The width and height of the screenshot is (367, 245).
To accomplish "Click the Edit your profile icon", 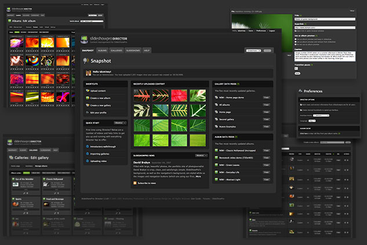I will (88, 112).
